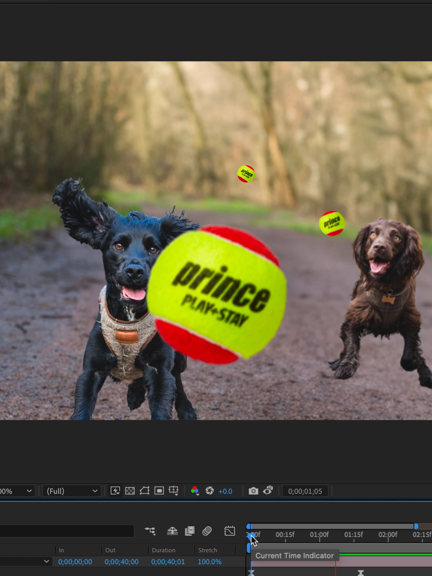Click the Stretch column header
432x576 pixels.
tap(208, 550)
